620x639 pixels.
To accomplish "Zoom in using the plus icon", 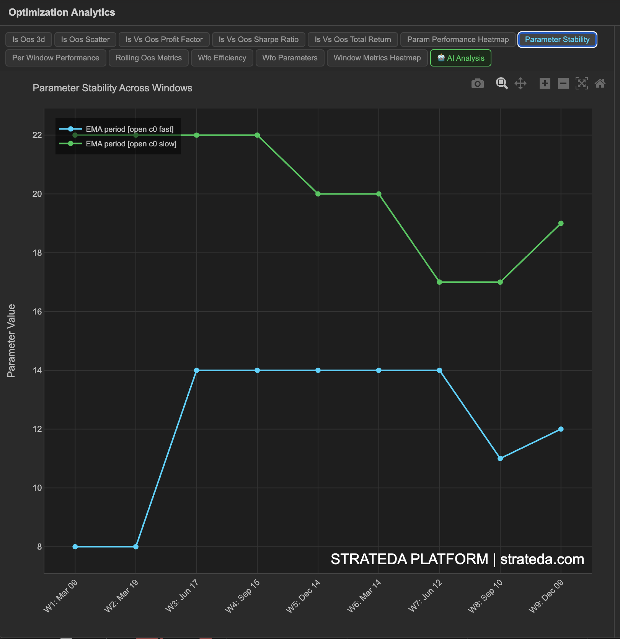I will tap(545, 83).
